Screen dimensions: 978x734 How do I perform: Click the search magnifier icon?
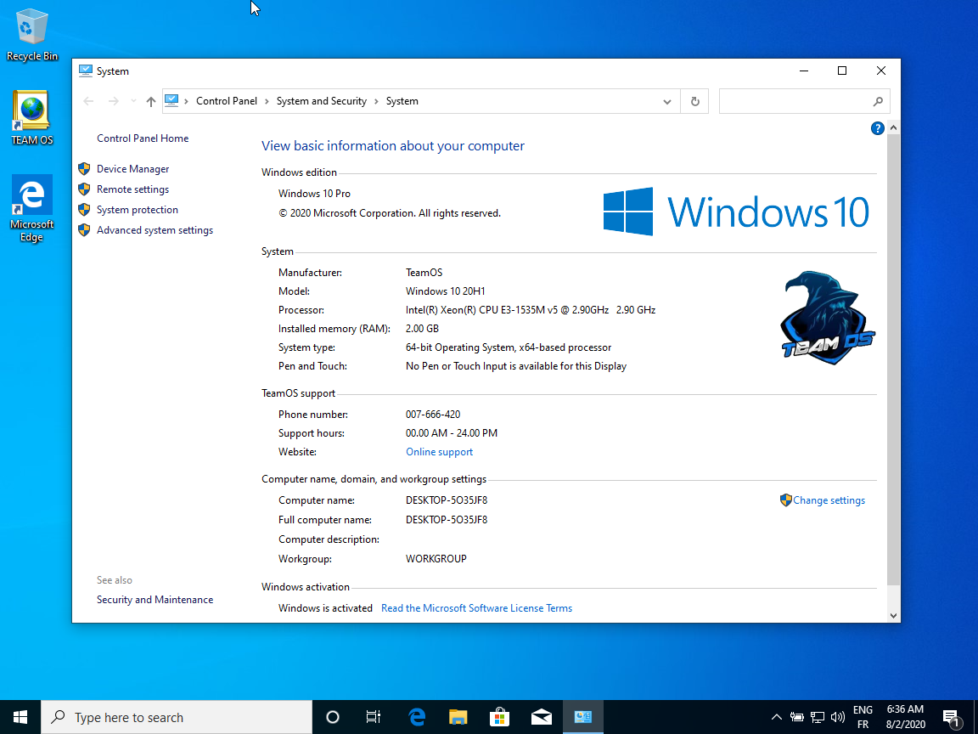coord(878,101)
